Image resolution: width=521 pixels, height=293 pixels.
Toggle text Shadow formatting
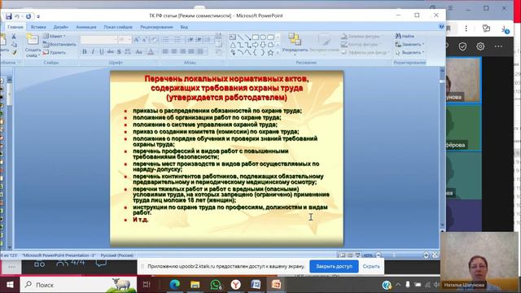point(119,51)
